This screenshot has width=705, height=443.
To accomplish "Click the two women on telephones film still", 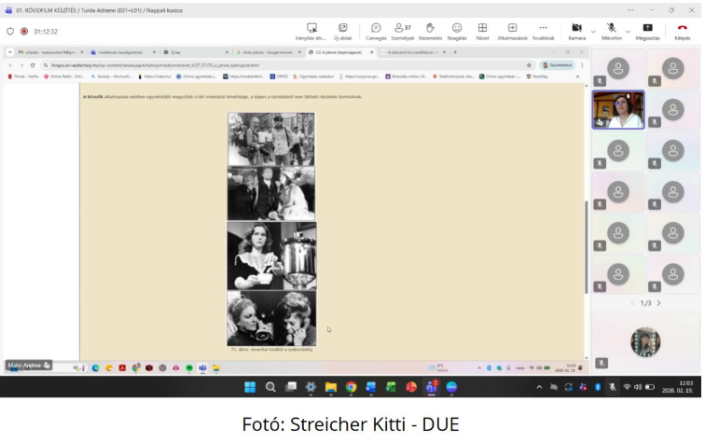I will 271,318.
